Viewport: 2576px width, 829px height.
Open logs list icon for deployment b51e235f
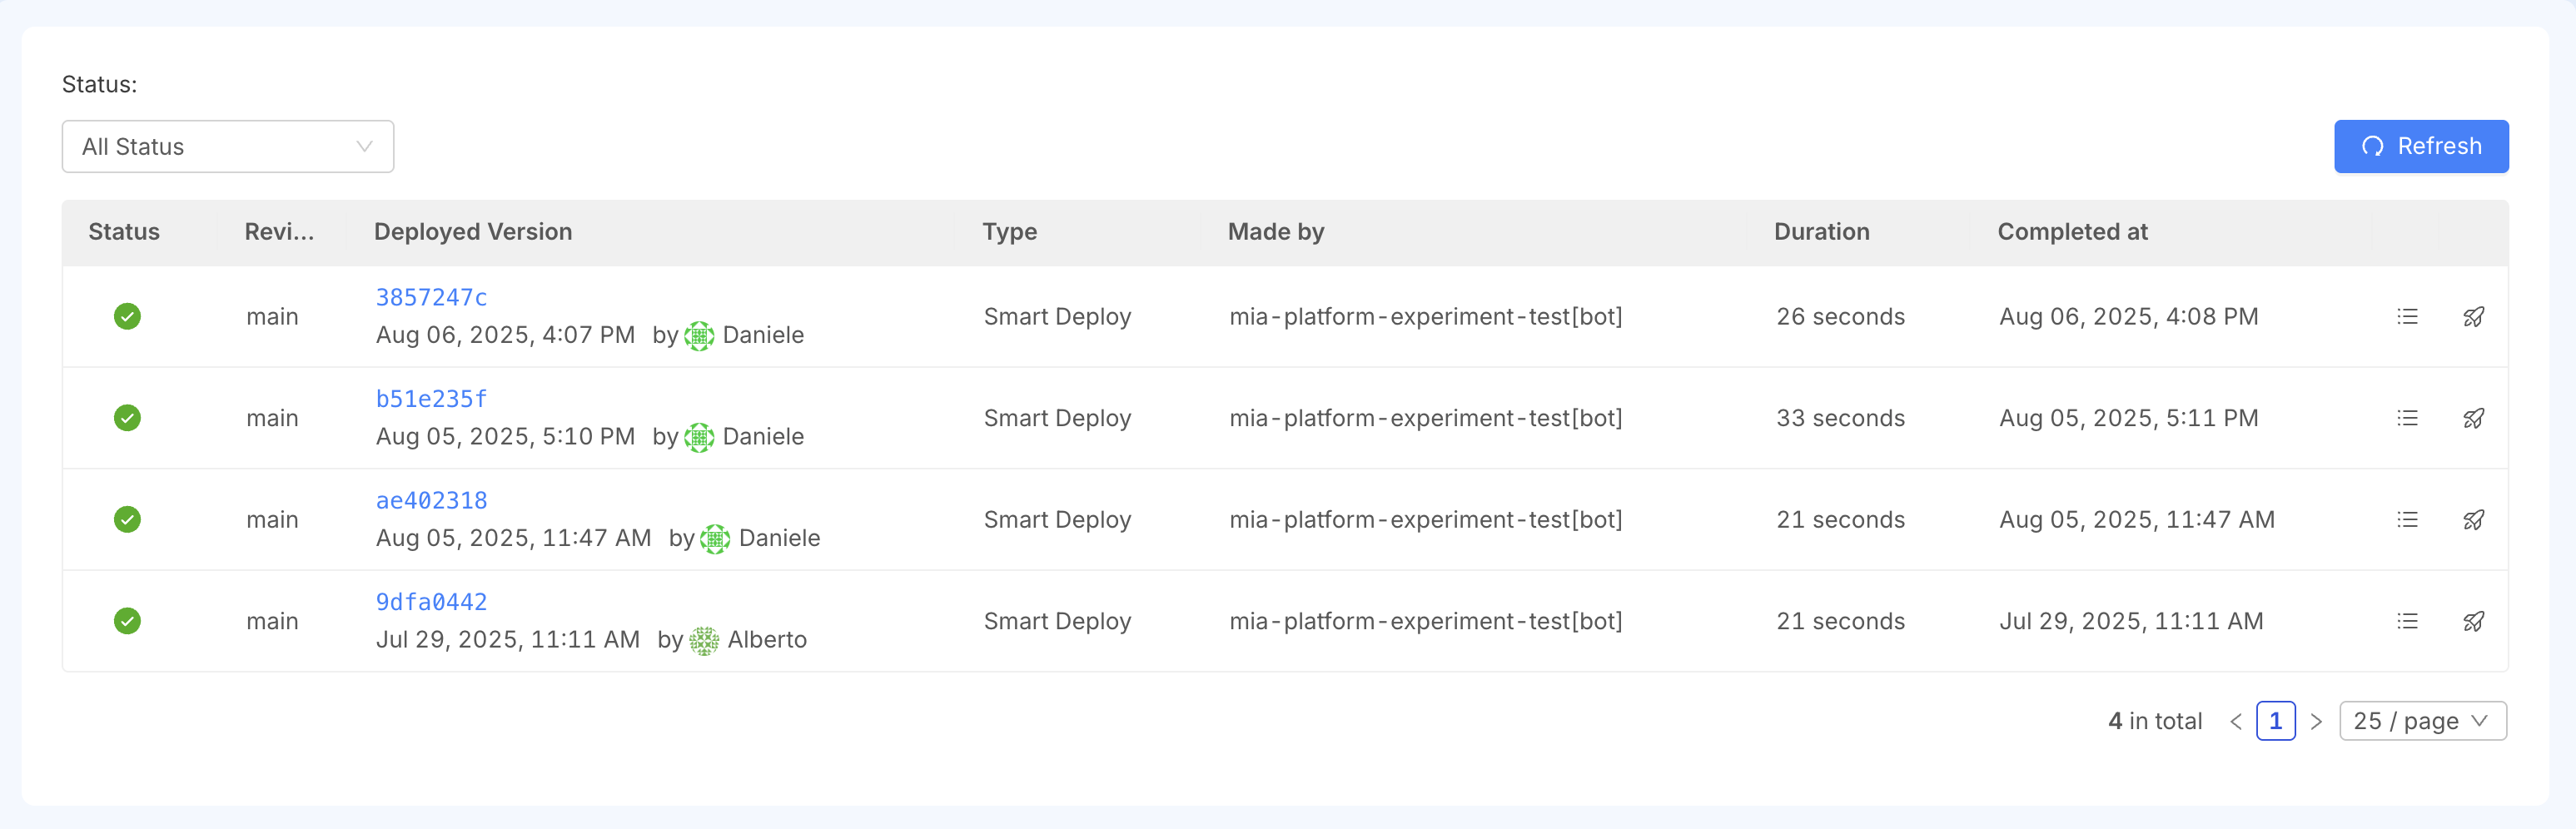click(x=2407, y=418)
